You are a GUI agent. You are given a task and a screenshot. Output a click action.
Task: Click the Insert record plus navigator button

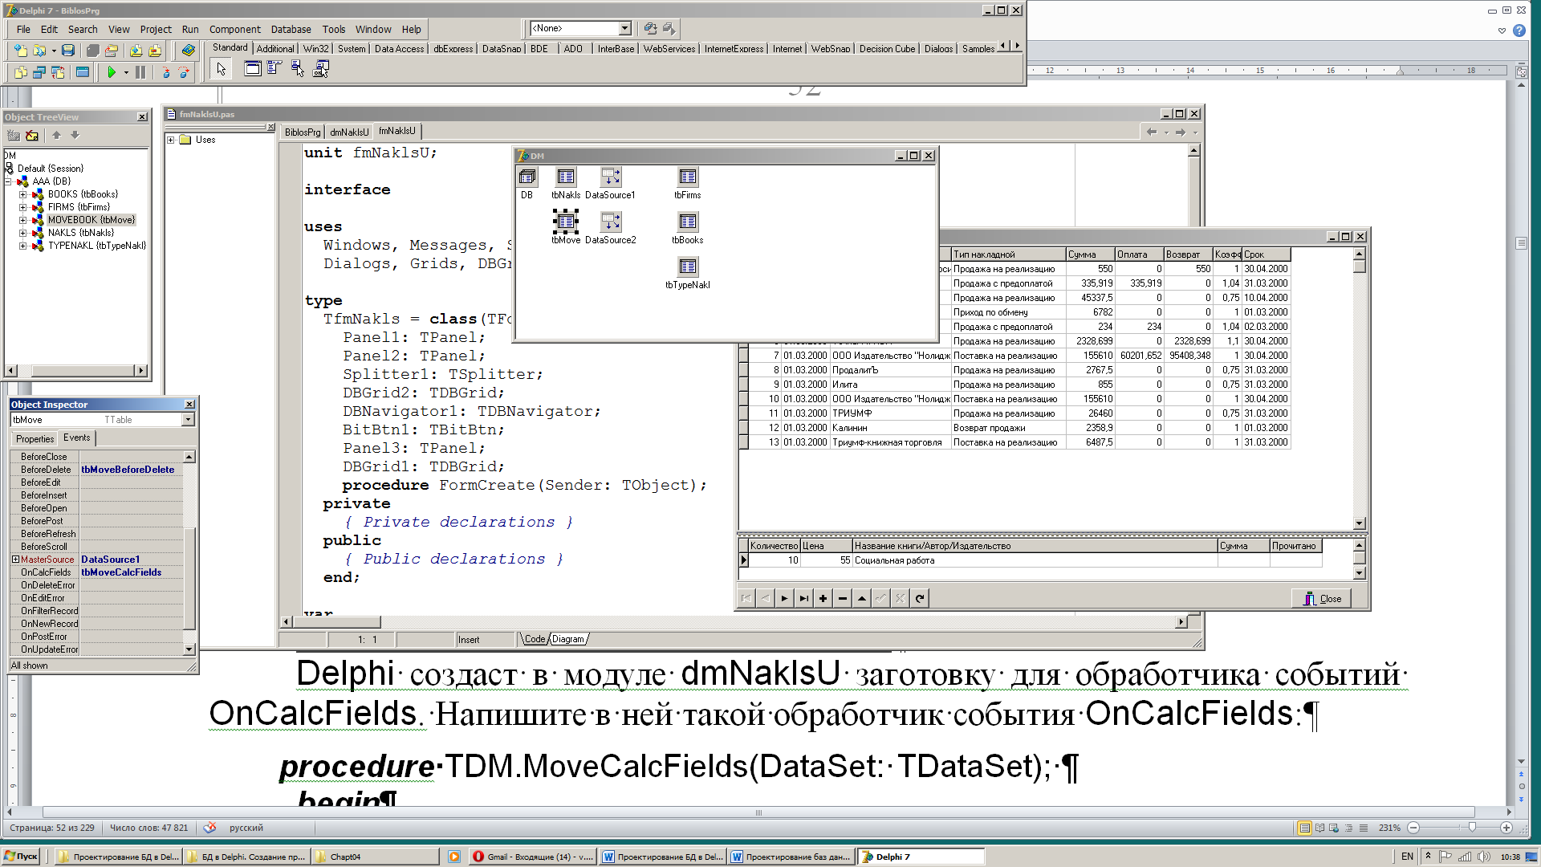[x=823, y=598]
